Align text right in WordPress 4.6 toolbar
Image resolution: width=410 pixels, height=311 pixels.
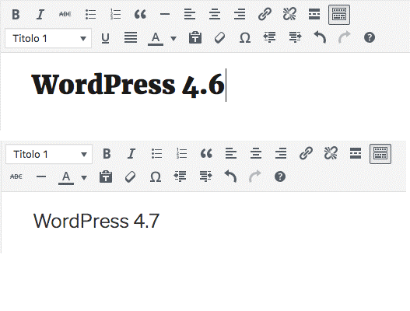tap(240, 14)
